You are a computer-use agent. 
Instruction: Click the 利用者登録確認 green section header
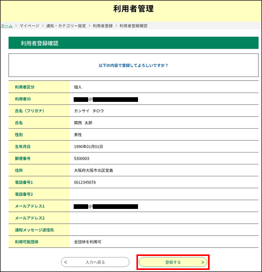133,43
